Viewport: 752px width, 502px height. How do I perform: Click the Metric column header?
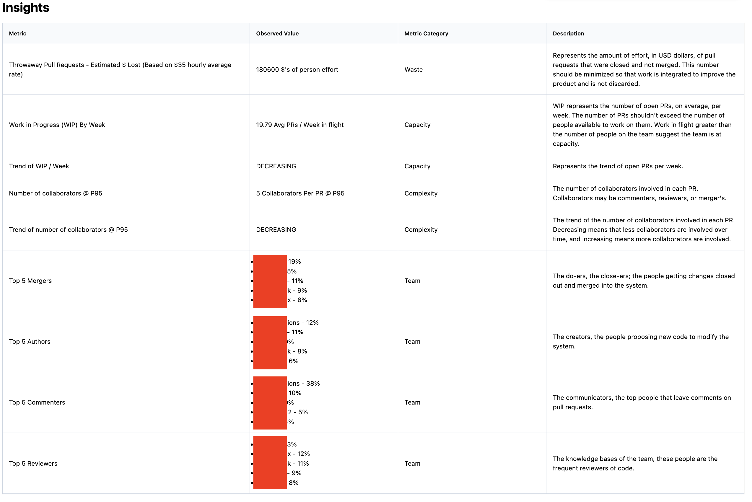tap(18, 34)
